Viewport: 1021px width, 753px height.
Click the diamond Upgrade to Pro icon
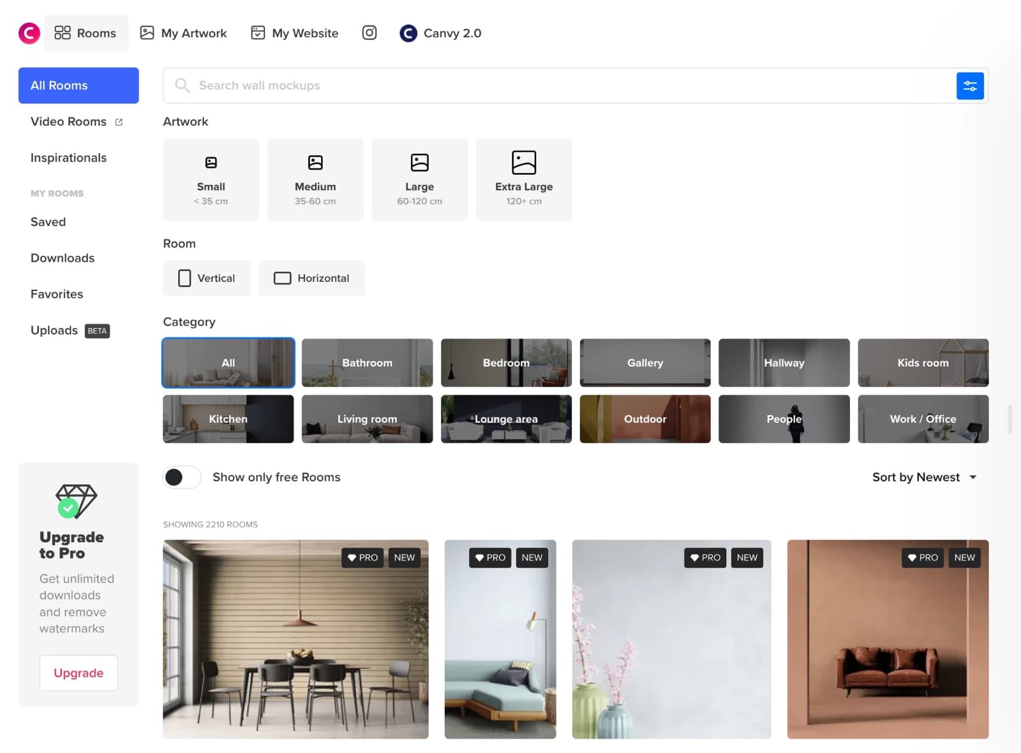tap(76, 501)
